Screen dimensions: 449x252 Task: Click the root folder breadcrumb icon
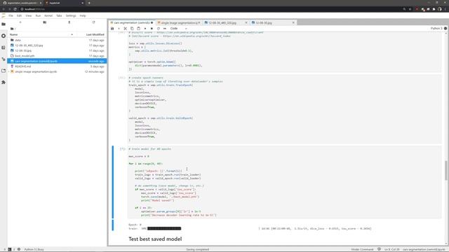(x=12, y=29)
